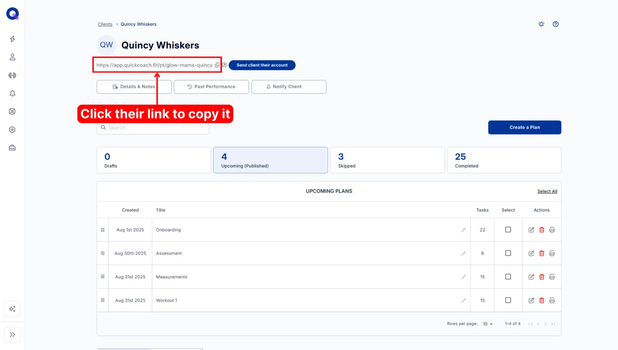Open the help question mark icon

click(555, 24)
